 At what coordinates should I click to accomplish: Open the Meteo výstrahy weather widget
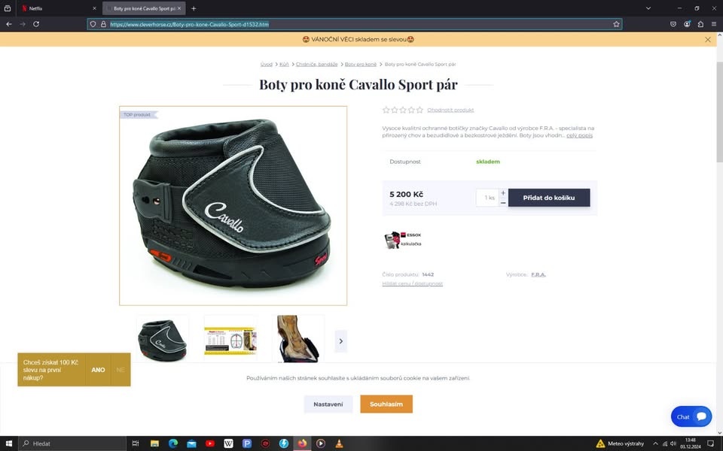pos(620,443)
